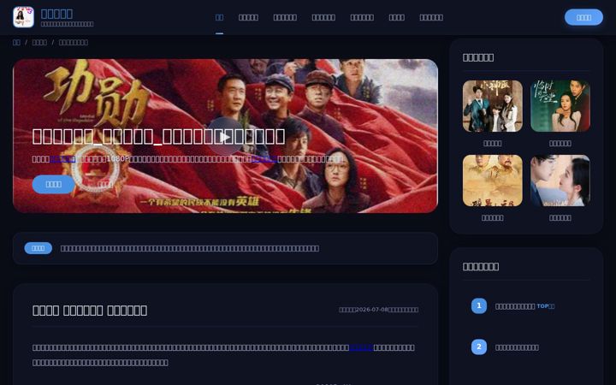Open the ranking entry next to badge 2
Image resolution: width=616 pixels, height=385 pixels.
coord(517,347)
